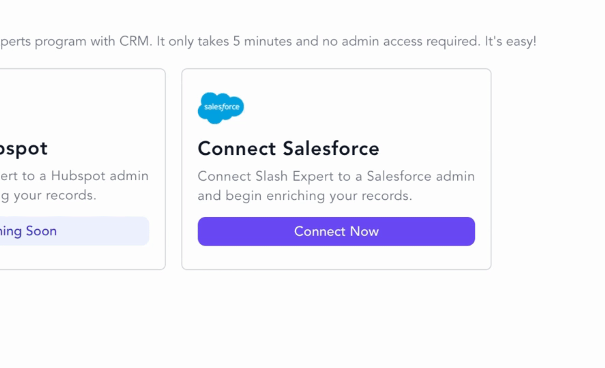Select the Connect Salesforce heading

(289, 149)
